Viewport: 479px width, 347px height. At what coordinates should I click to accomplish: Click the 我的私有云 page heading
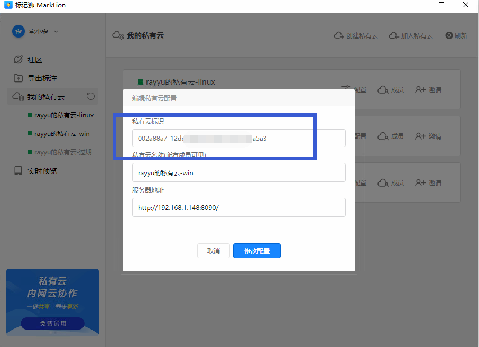click(x=145, y=35)
